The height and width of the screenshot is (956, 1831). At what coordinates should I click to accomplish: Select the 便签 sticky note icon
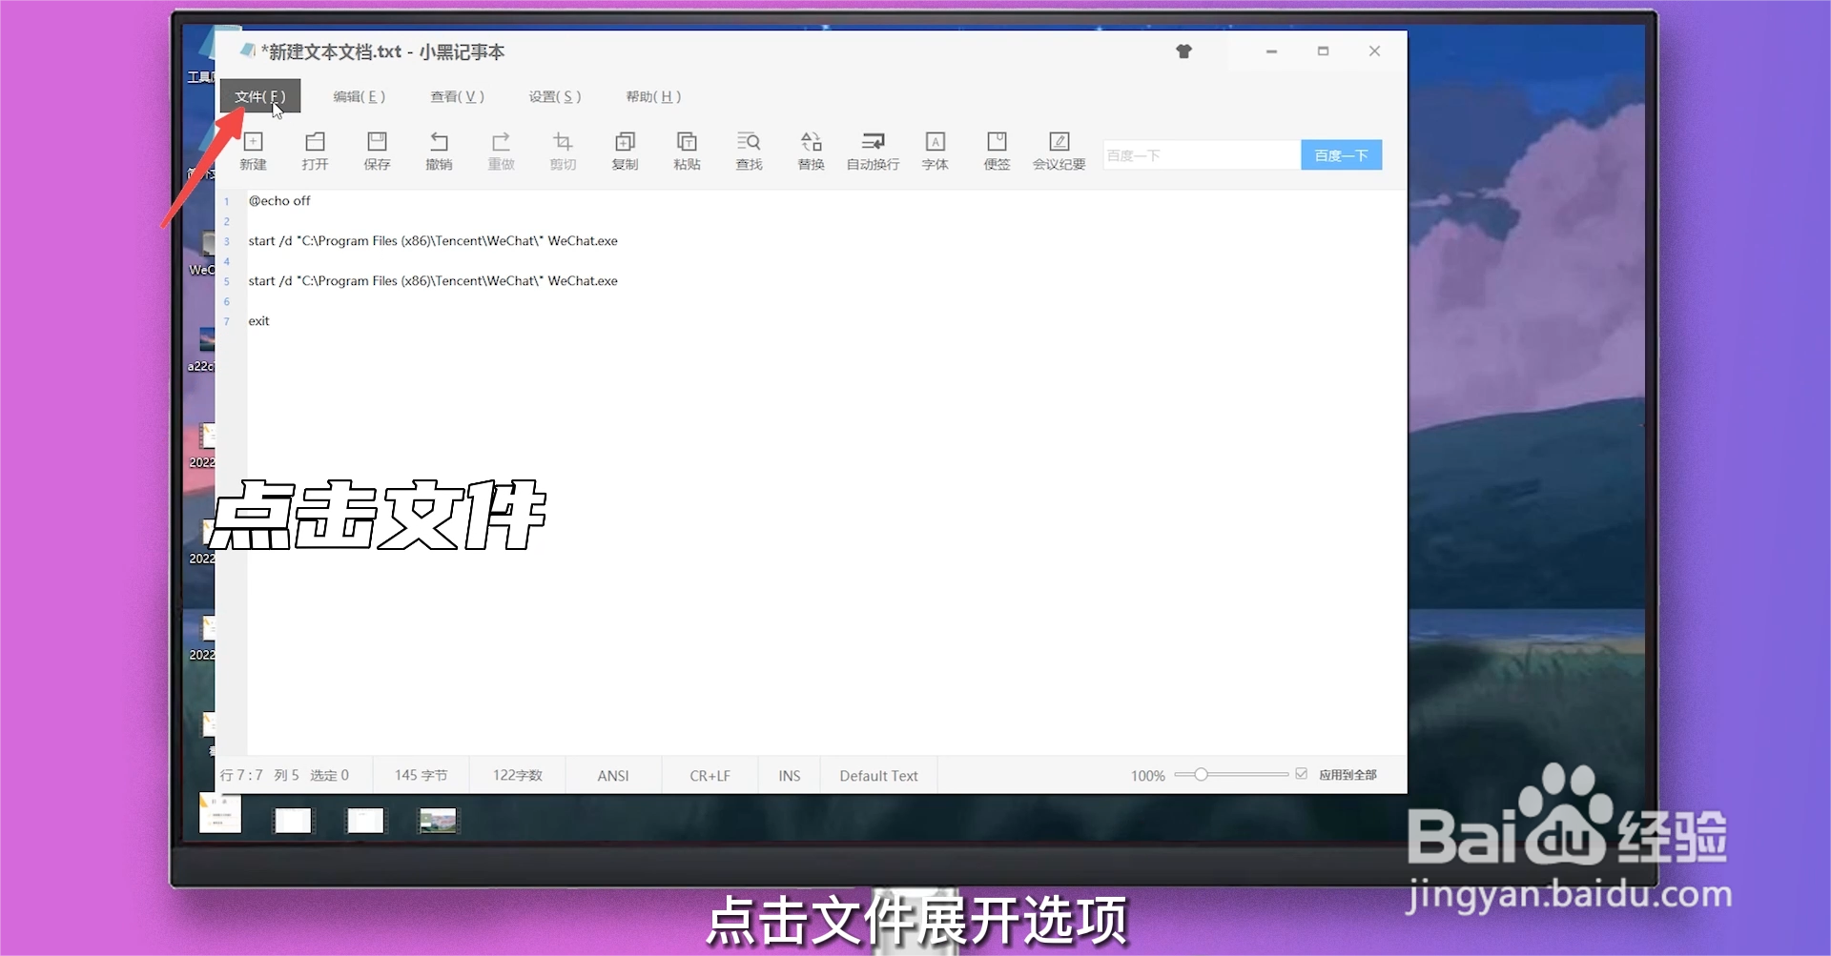pos(997,151)
